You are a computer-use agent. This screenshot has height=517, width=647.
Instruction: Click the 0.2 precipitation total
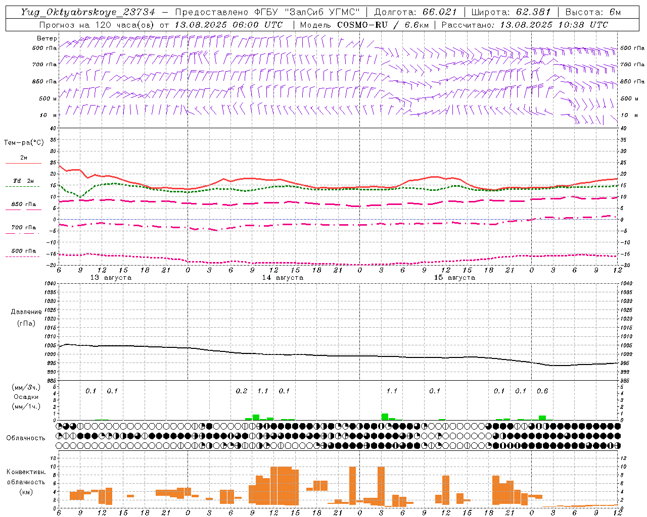coord(242,391)
